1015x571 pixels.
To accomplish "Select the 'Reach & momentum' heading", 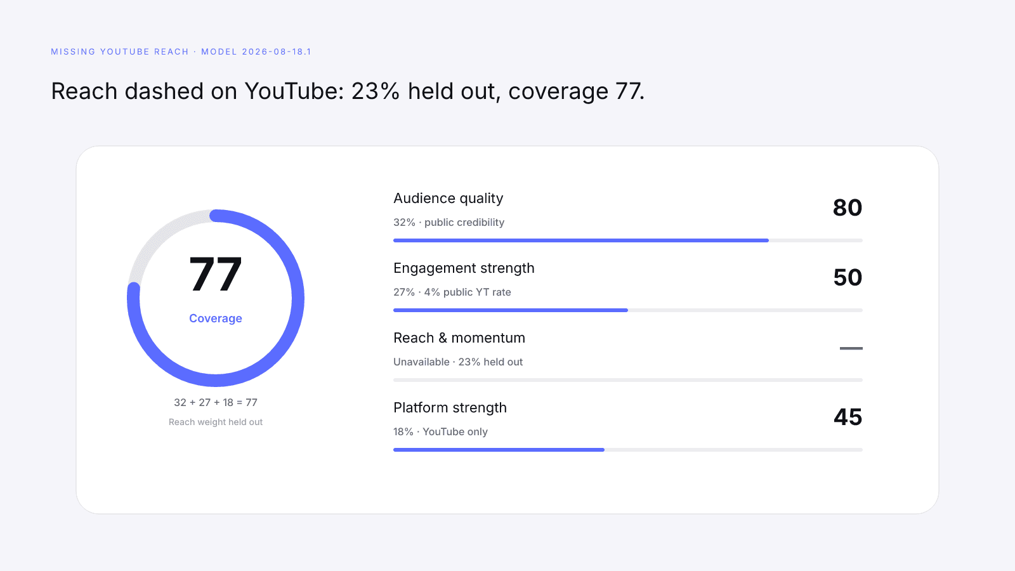I will 459,338.
